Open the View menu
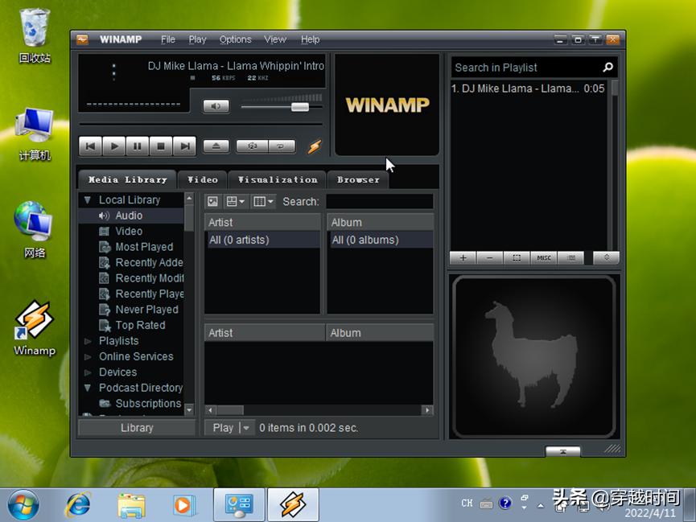696x522 pixels. pos(275,39)
